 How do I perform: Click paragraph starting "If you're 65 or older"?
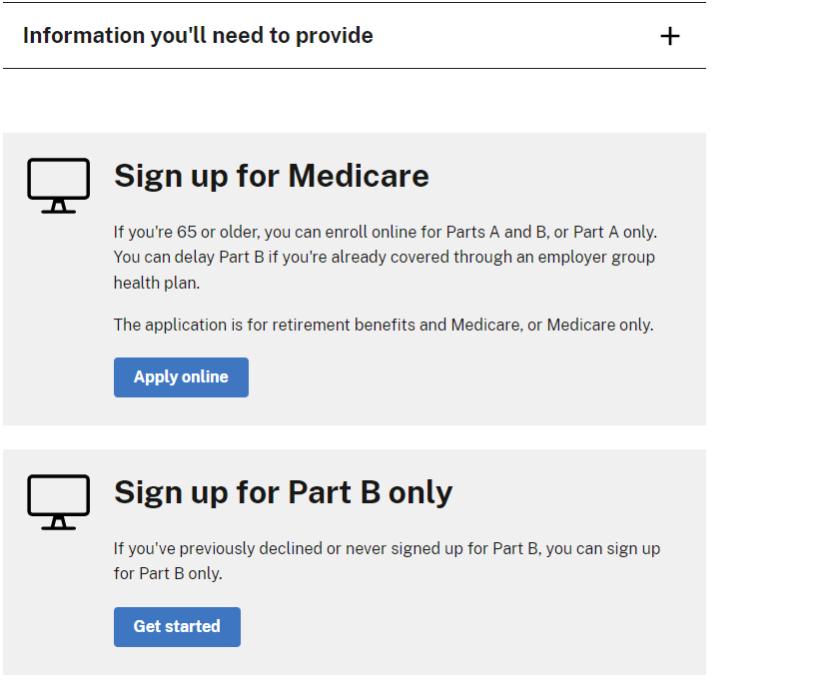385,258
